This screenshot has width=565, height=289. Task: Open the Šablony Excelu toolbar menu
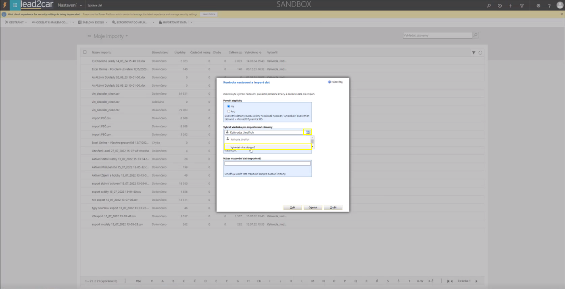pos(93,23)
